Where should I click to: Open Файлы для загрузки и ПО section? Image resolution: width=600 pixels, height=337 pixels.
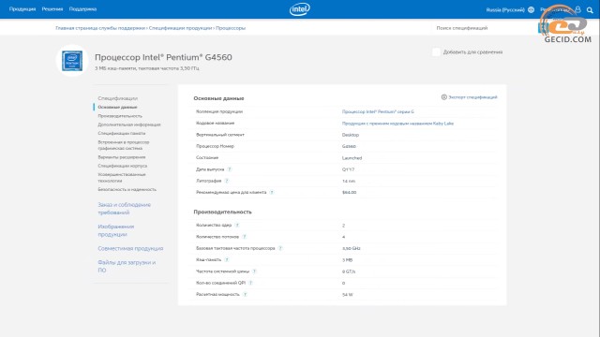[127, 266]
